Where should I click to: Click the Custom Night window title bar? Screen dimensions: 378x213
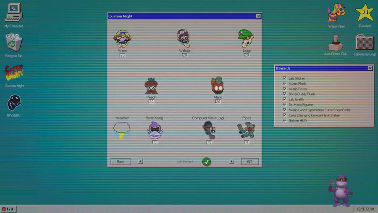point(184,16)
